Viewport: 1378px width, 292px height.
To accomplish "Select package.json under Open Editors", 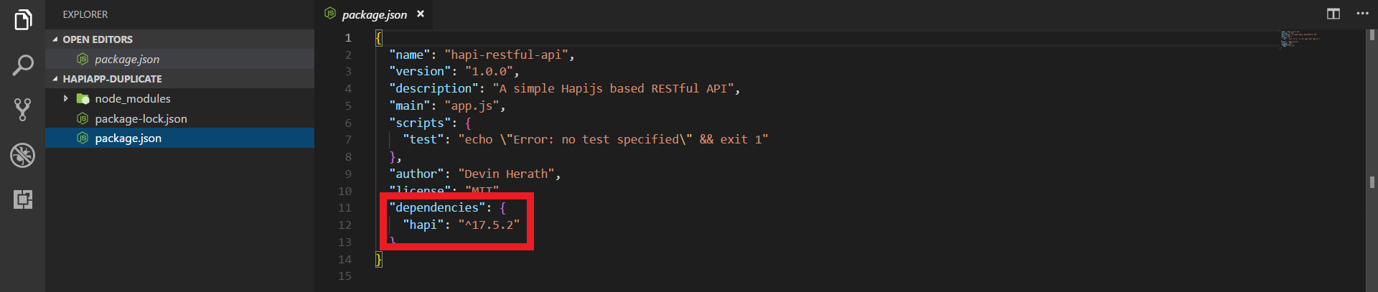I will tap(127, 59).
